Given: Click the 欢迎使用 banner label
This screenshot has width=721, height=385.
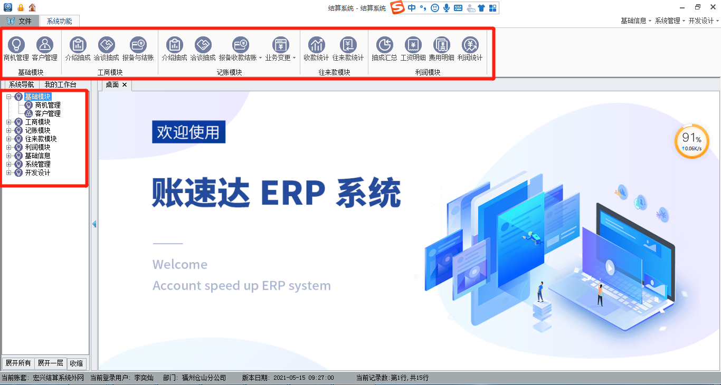Looking at the screenshot, I should (x=188, y=132).
